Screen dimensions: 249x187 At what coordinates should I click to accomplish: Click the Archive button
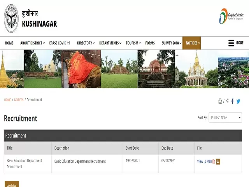[x=12, y=185]
